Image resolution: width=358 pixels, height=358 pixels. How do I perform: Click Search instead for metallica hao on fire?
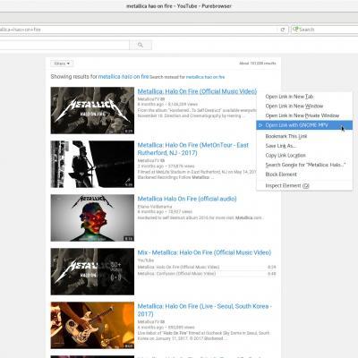(205, 77)
